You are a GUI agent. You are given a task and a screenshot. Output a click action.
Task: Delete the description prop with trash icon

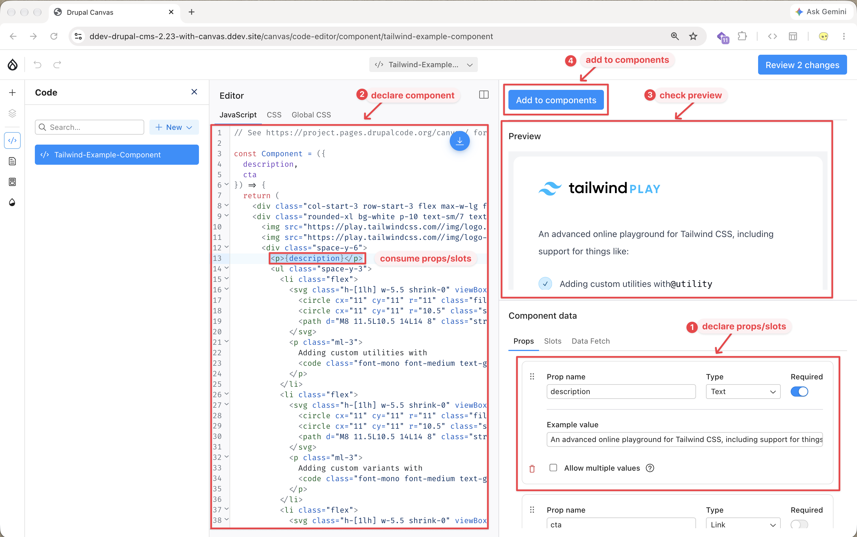[532, 469]
